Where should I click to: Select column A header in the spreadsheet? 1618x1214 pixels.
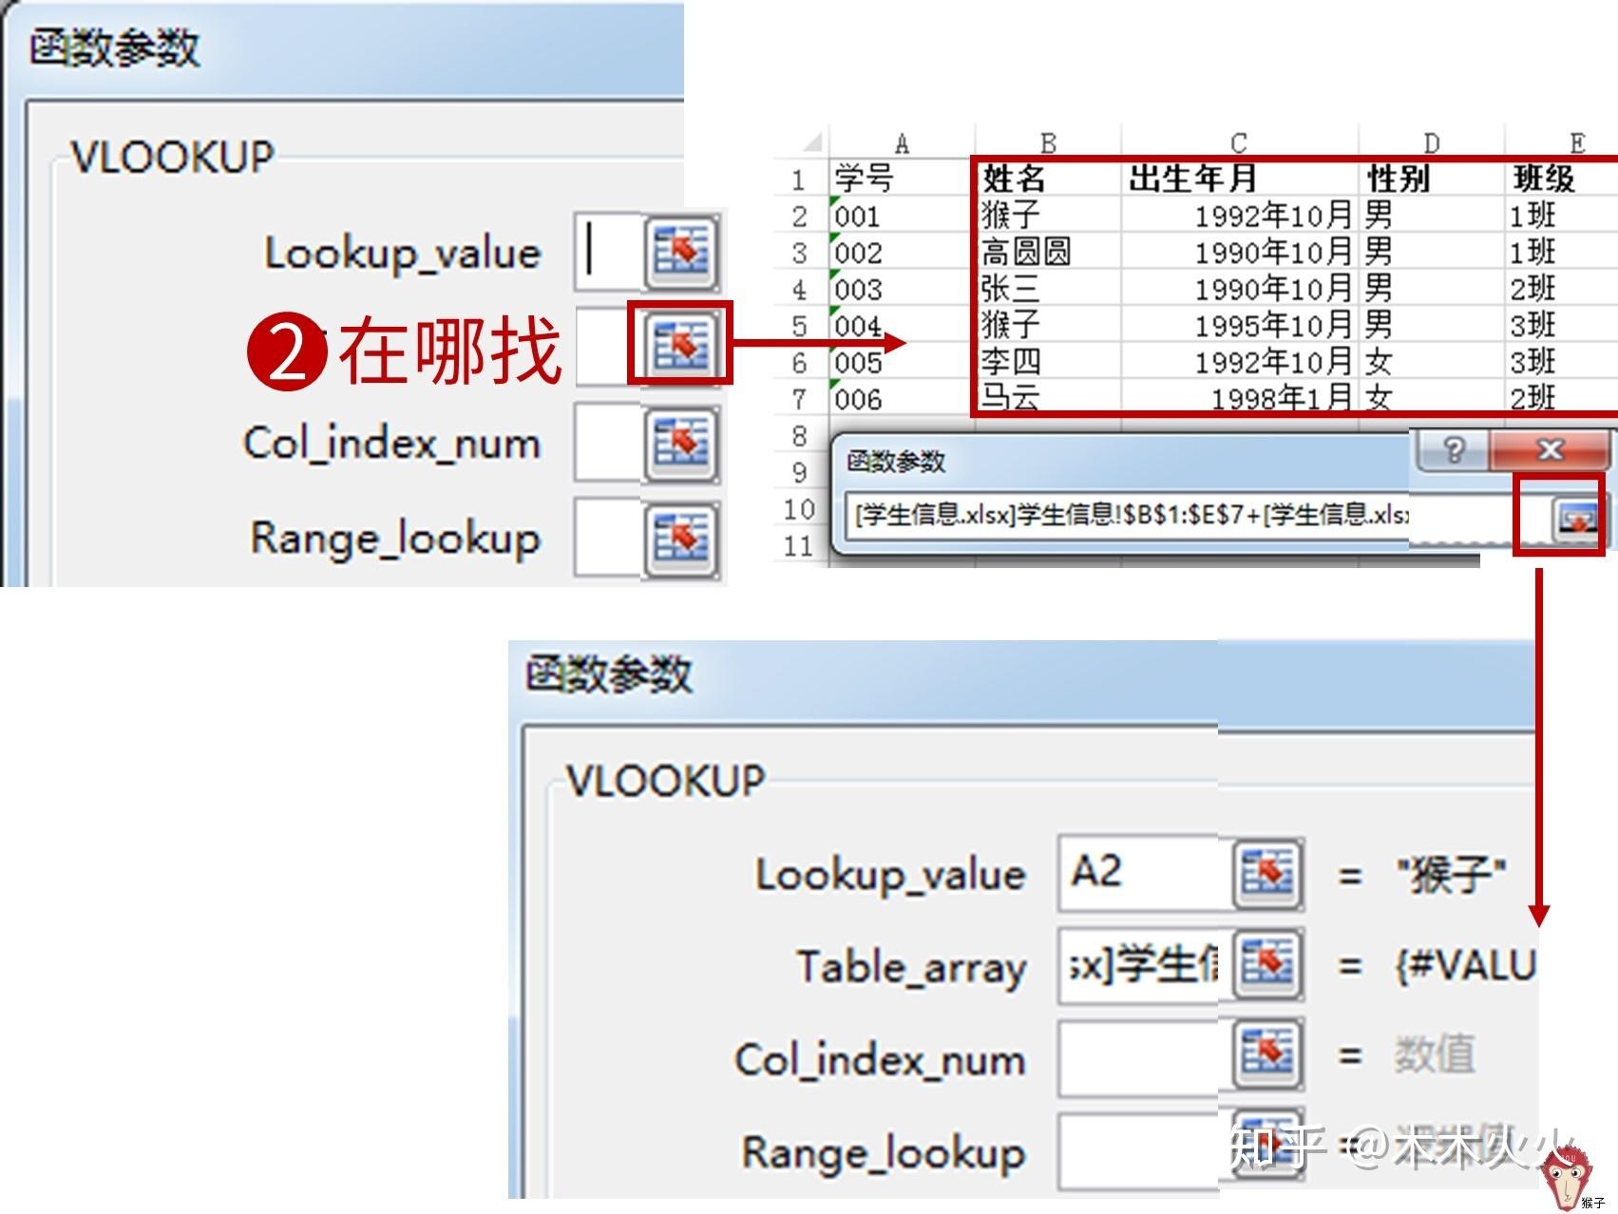coord(901,144)
